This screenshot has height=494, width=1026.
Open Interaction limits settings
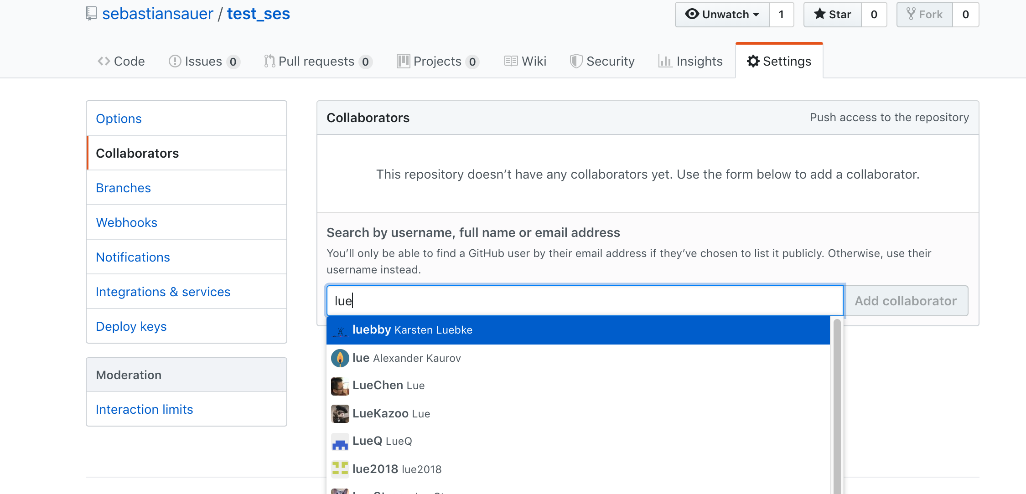(187, 409)
